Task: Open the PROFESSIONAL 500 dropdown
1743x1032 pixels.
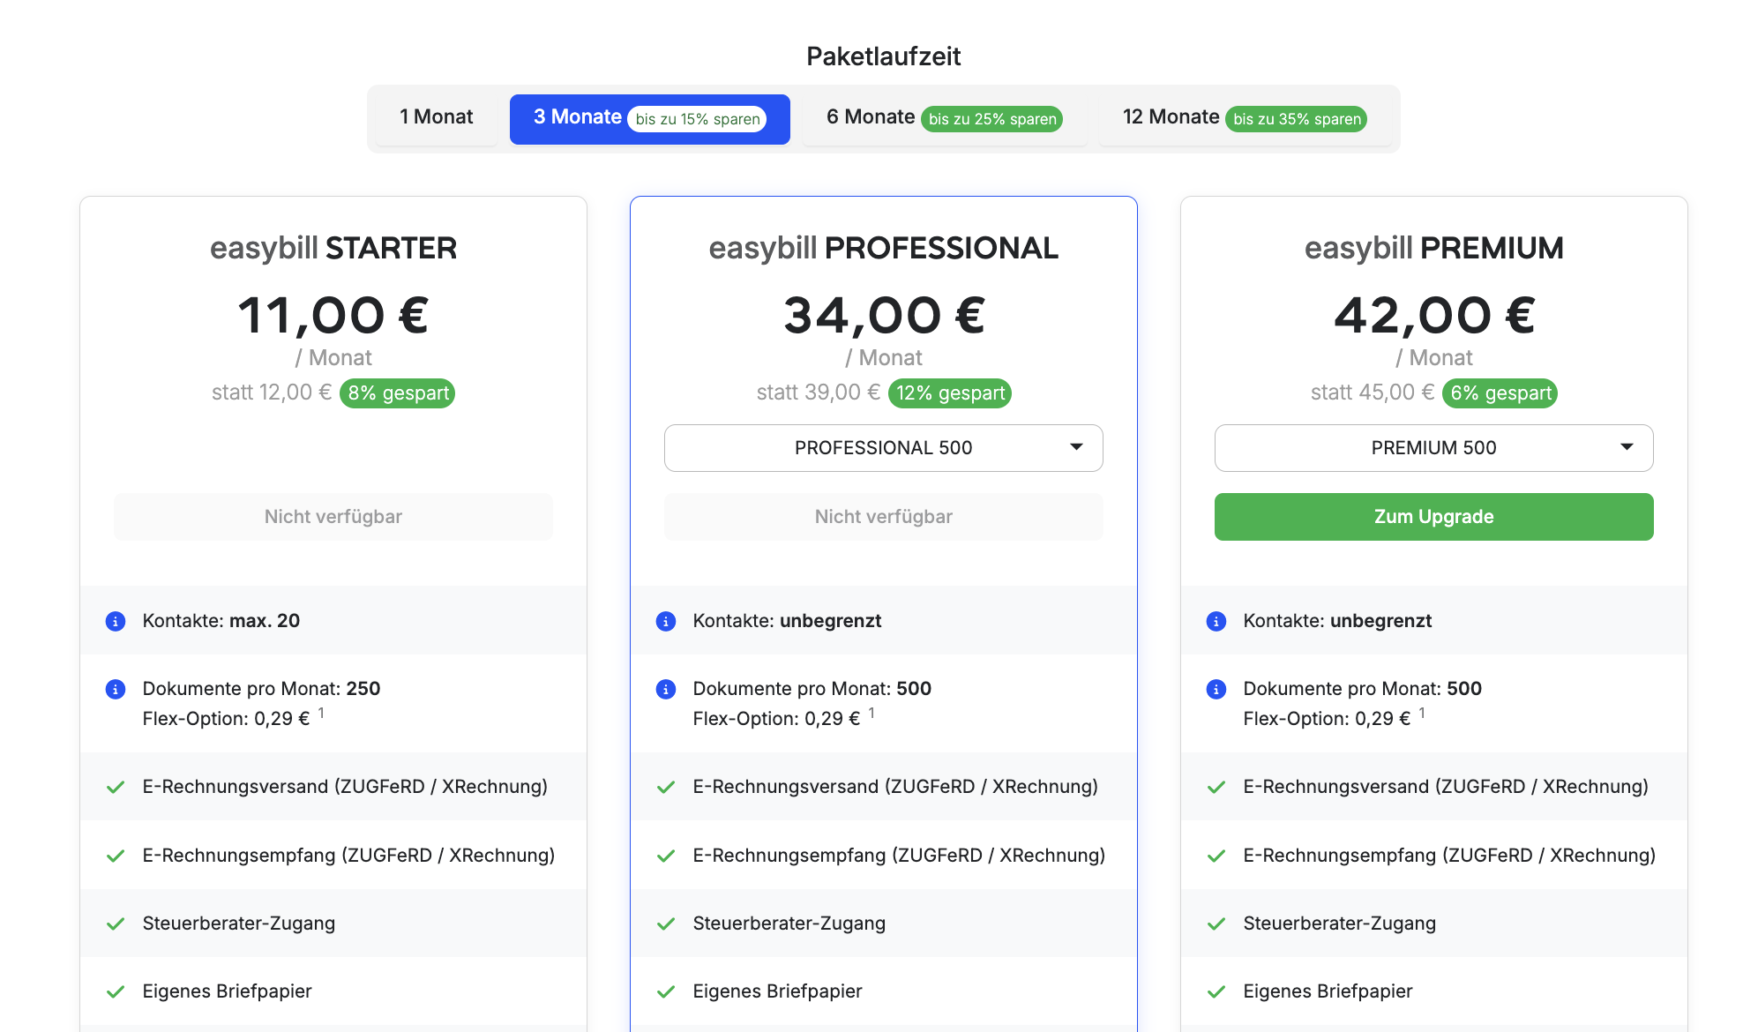Action: click(x=884, y=448)
